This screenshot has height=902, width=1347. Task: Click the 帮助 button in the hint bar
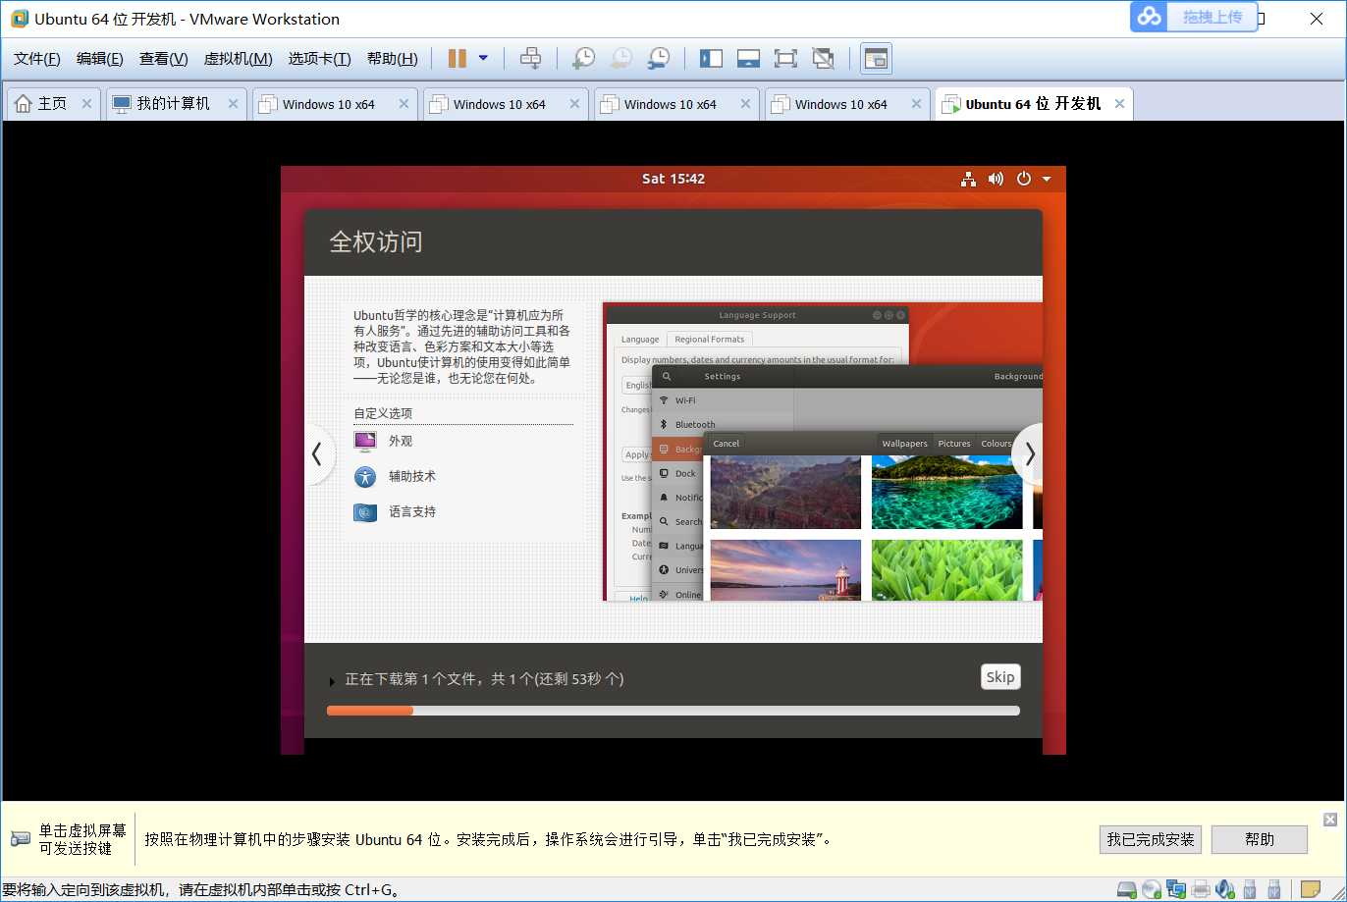pyautogui.click(x=1260, y=839)
